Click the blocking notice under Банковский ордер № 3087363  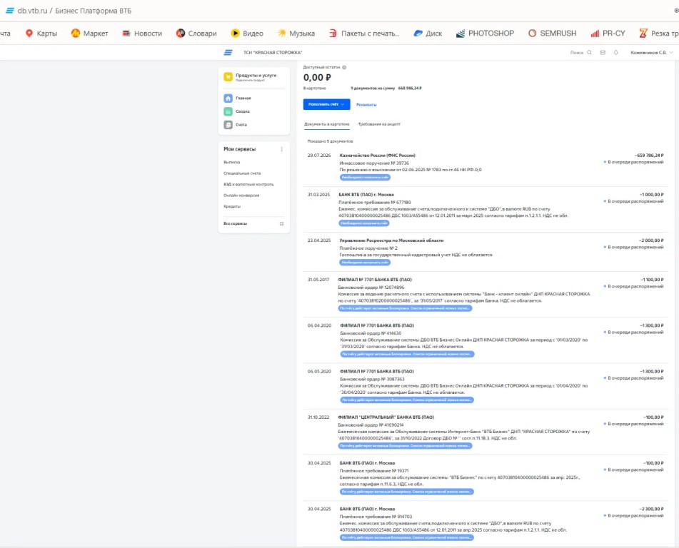coord(407,400)
